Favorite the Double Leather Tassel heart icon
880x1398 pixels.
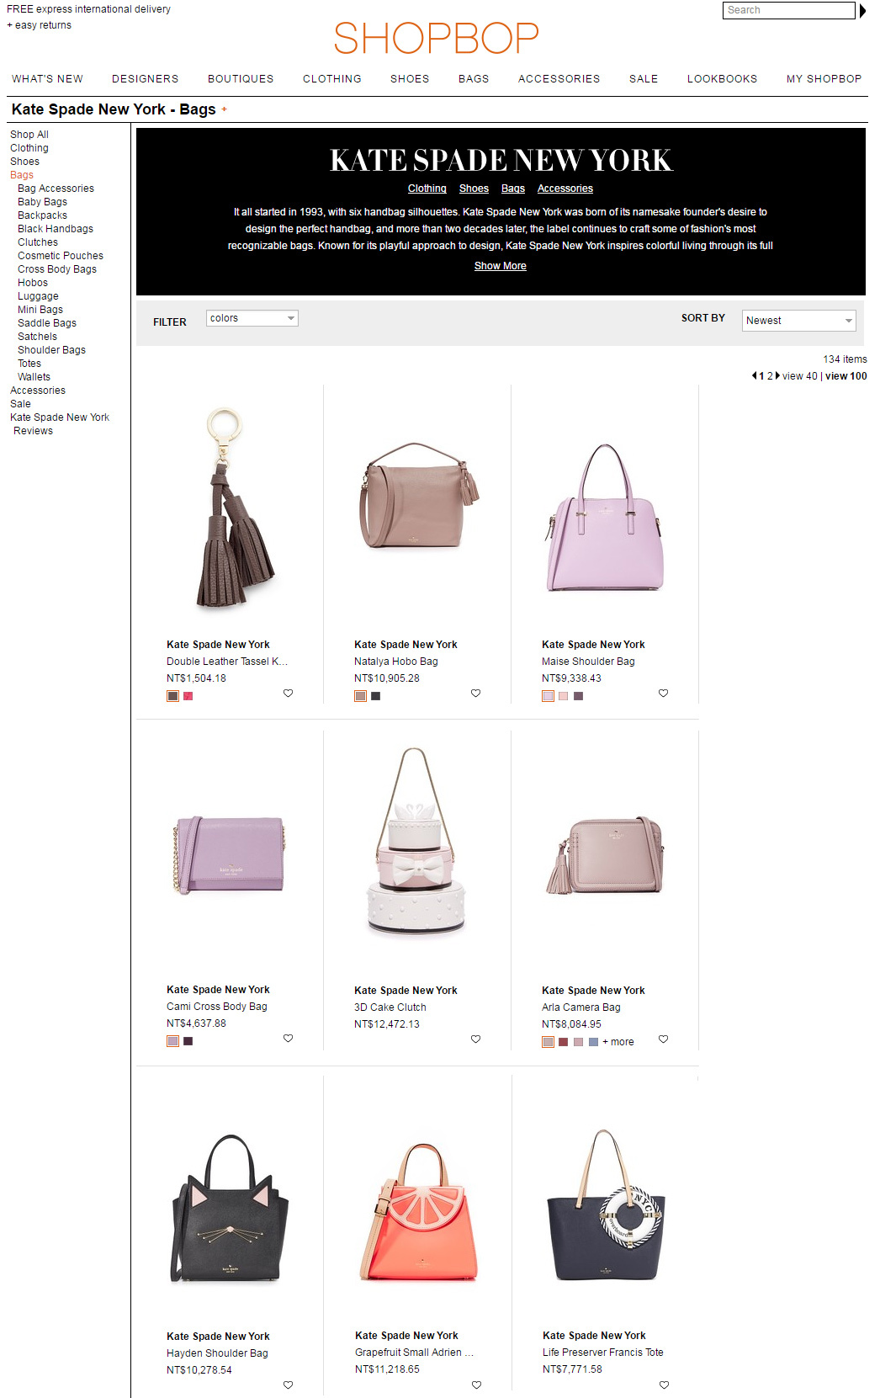(288, 694)
